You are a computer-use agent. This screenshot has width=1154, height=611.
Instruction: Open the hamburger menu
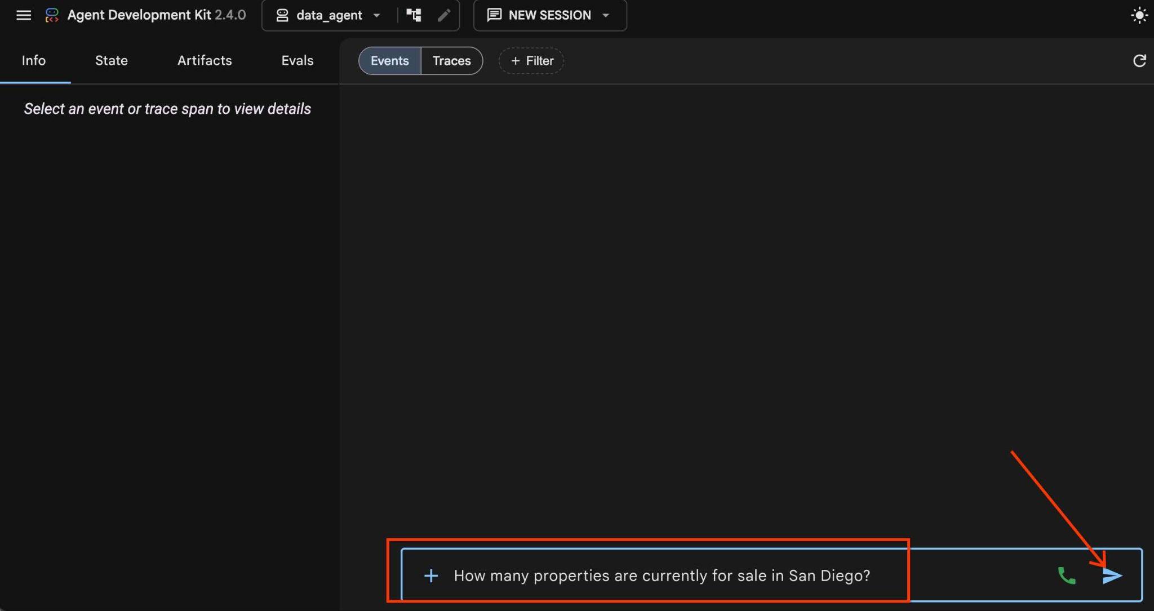[23, 15]
